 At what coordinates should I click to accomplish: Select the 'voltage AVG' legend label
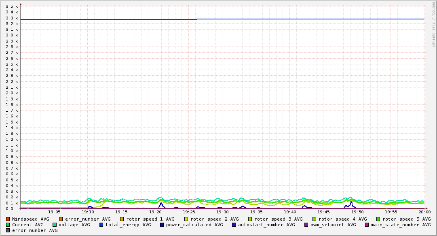(74, 225)
